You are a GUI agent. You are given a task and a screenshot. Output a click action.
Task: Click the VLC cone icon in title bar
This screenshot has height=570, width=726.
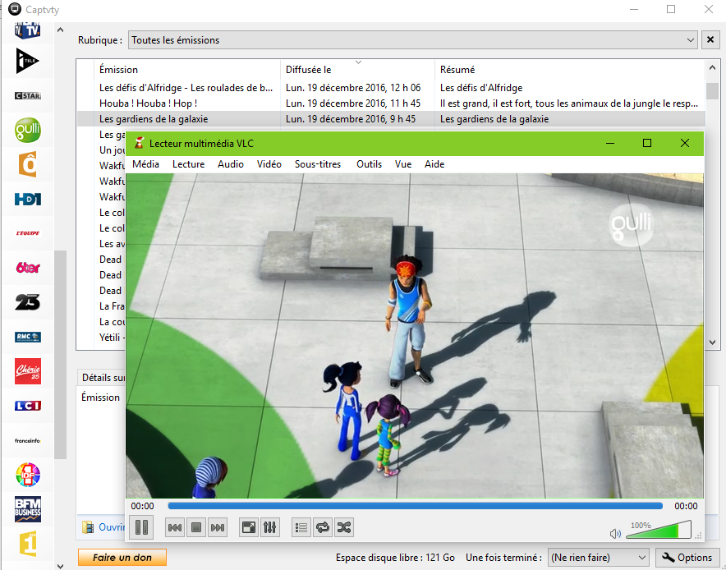pos(139,143)
